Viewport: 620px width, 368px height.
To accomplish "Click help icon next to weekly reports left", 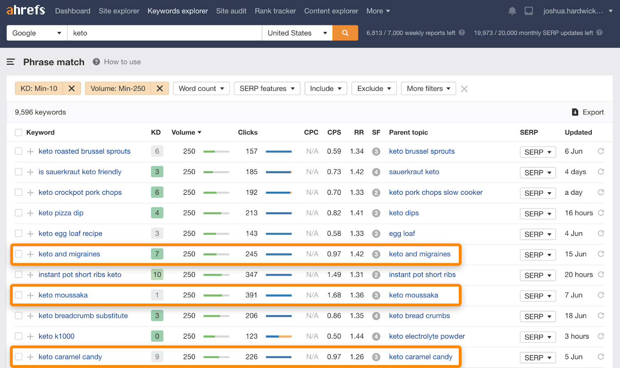I will click(462, 33).
